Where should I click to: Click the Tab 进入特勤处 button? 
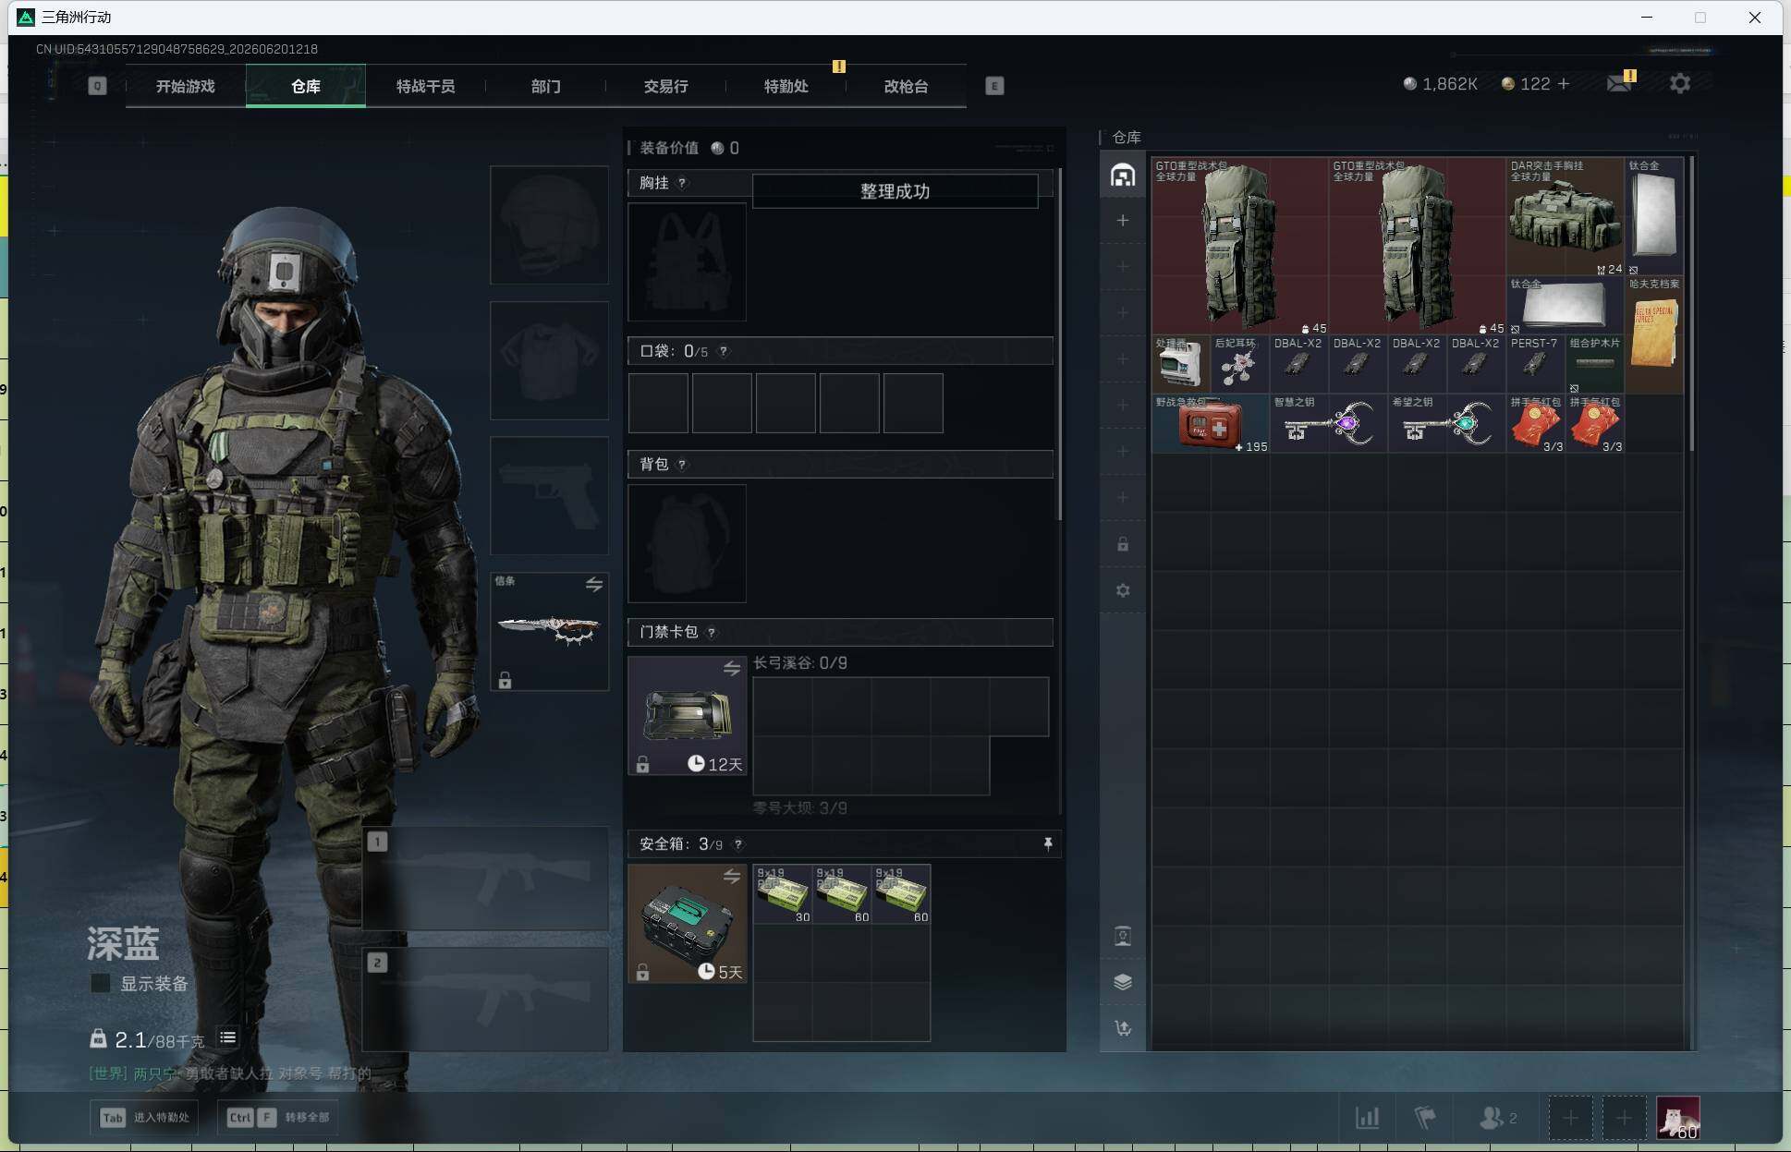point(145,1118)
